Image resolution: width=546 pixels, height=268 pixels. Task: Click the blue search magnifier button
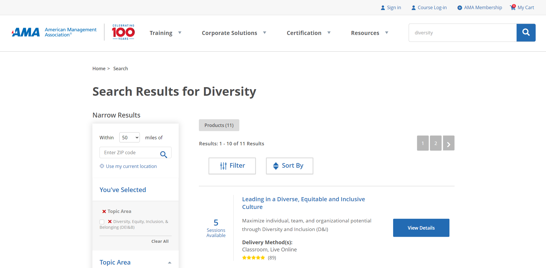coord(526,33)
